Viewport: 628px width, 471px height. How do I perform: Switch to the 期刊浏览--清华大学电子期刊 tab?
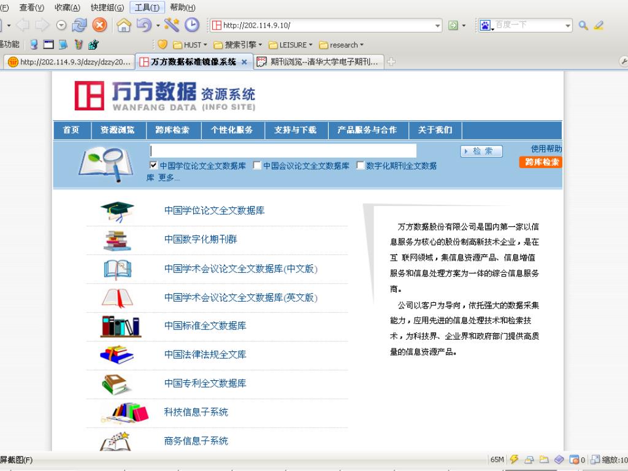[x=318, y=62]
